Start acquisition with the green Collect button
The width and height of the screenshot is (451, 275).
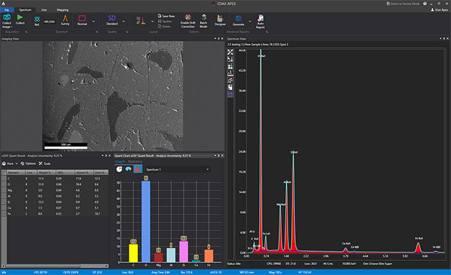(20, 19)
